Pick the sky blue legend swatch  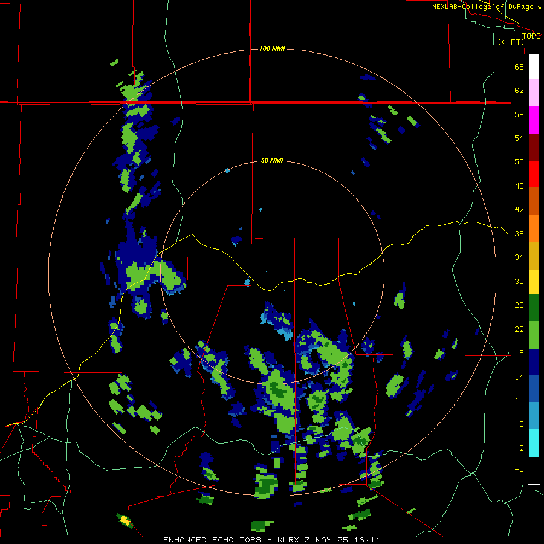(x=534, y=416)
